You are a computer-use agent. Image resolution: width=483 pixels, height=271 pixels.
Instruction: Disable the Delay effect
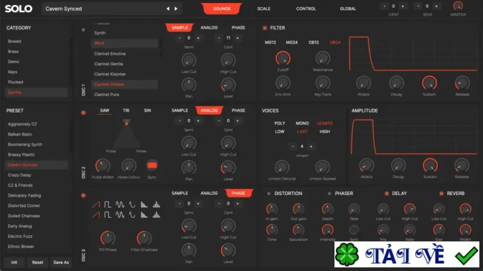386,194
